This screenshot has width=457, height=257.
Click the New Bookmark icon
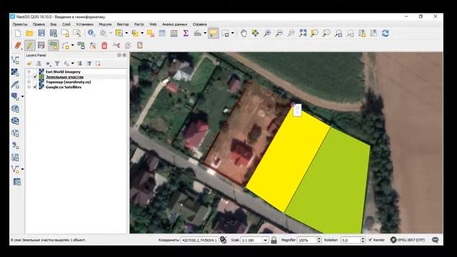[362, 34]
